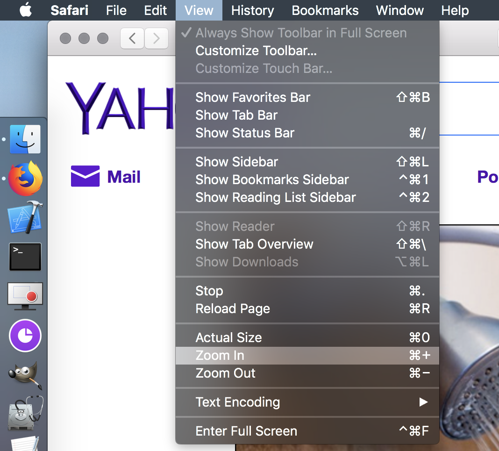499x451 pixels.
Task: Select Show Favorites Bar
Action: point(307,97)
